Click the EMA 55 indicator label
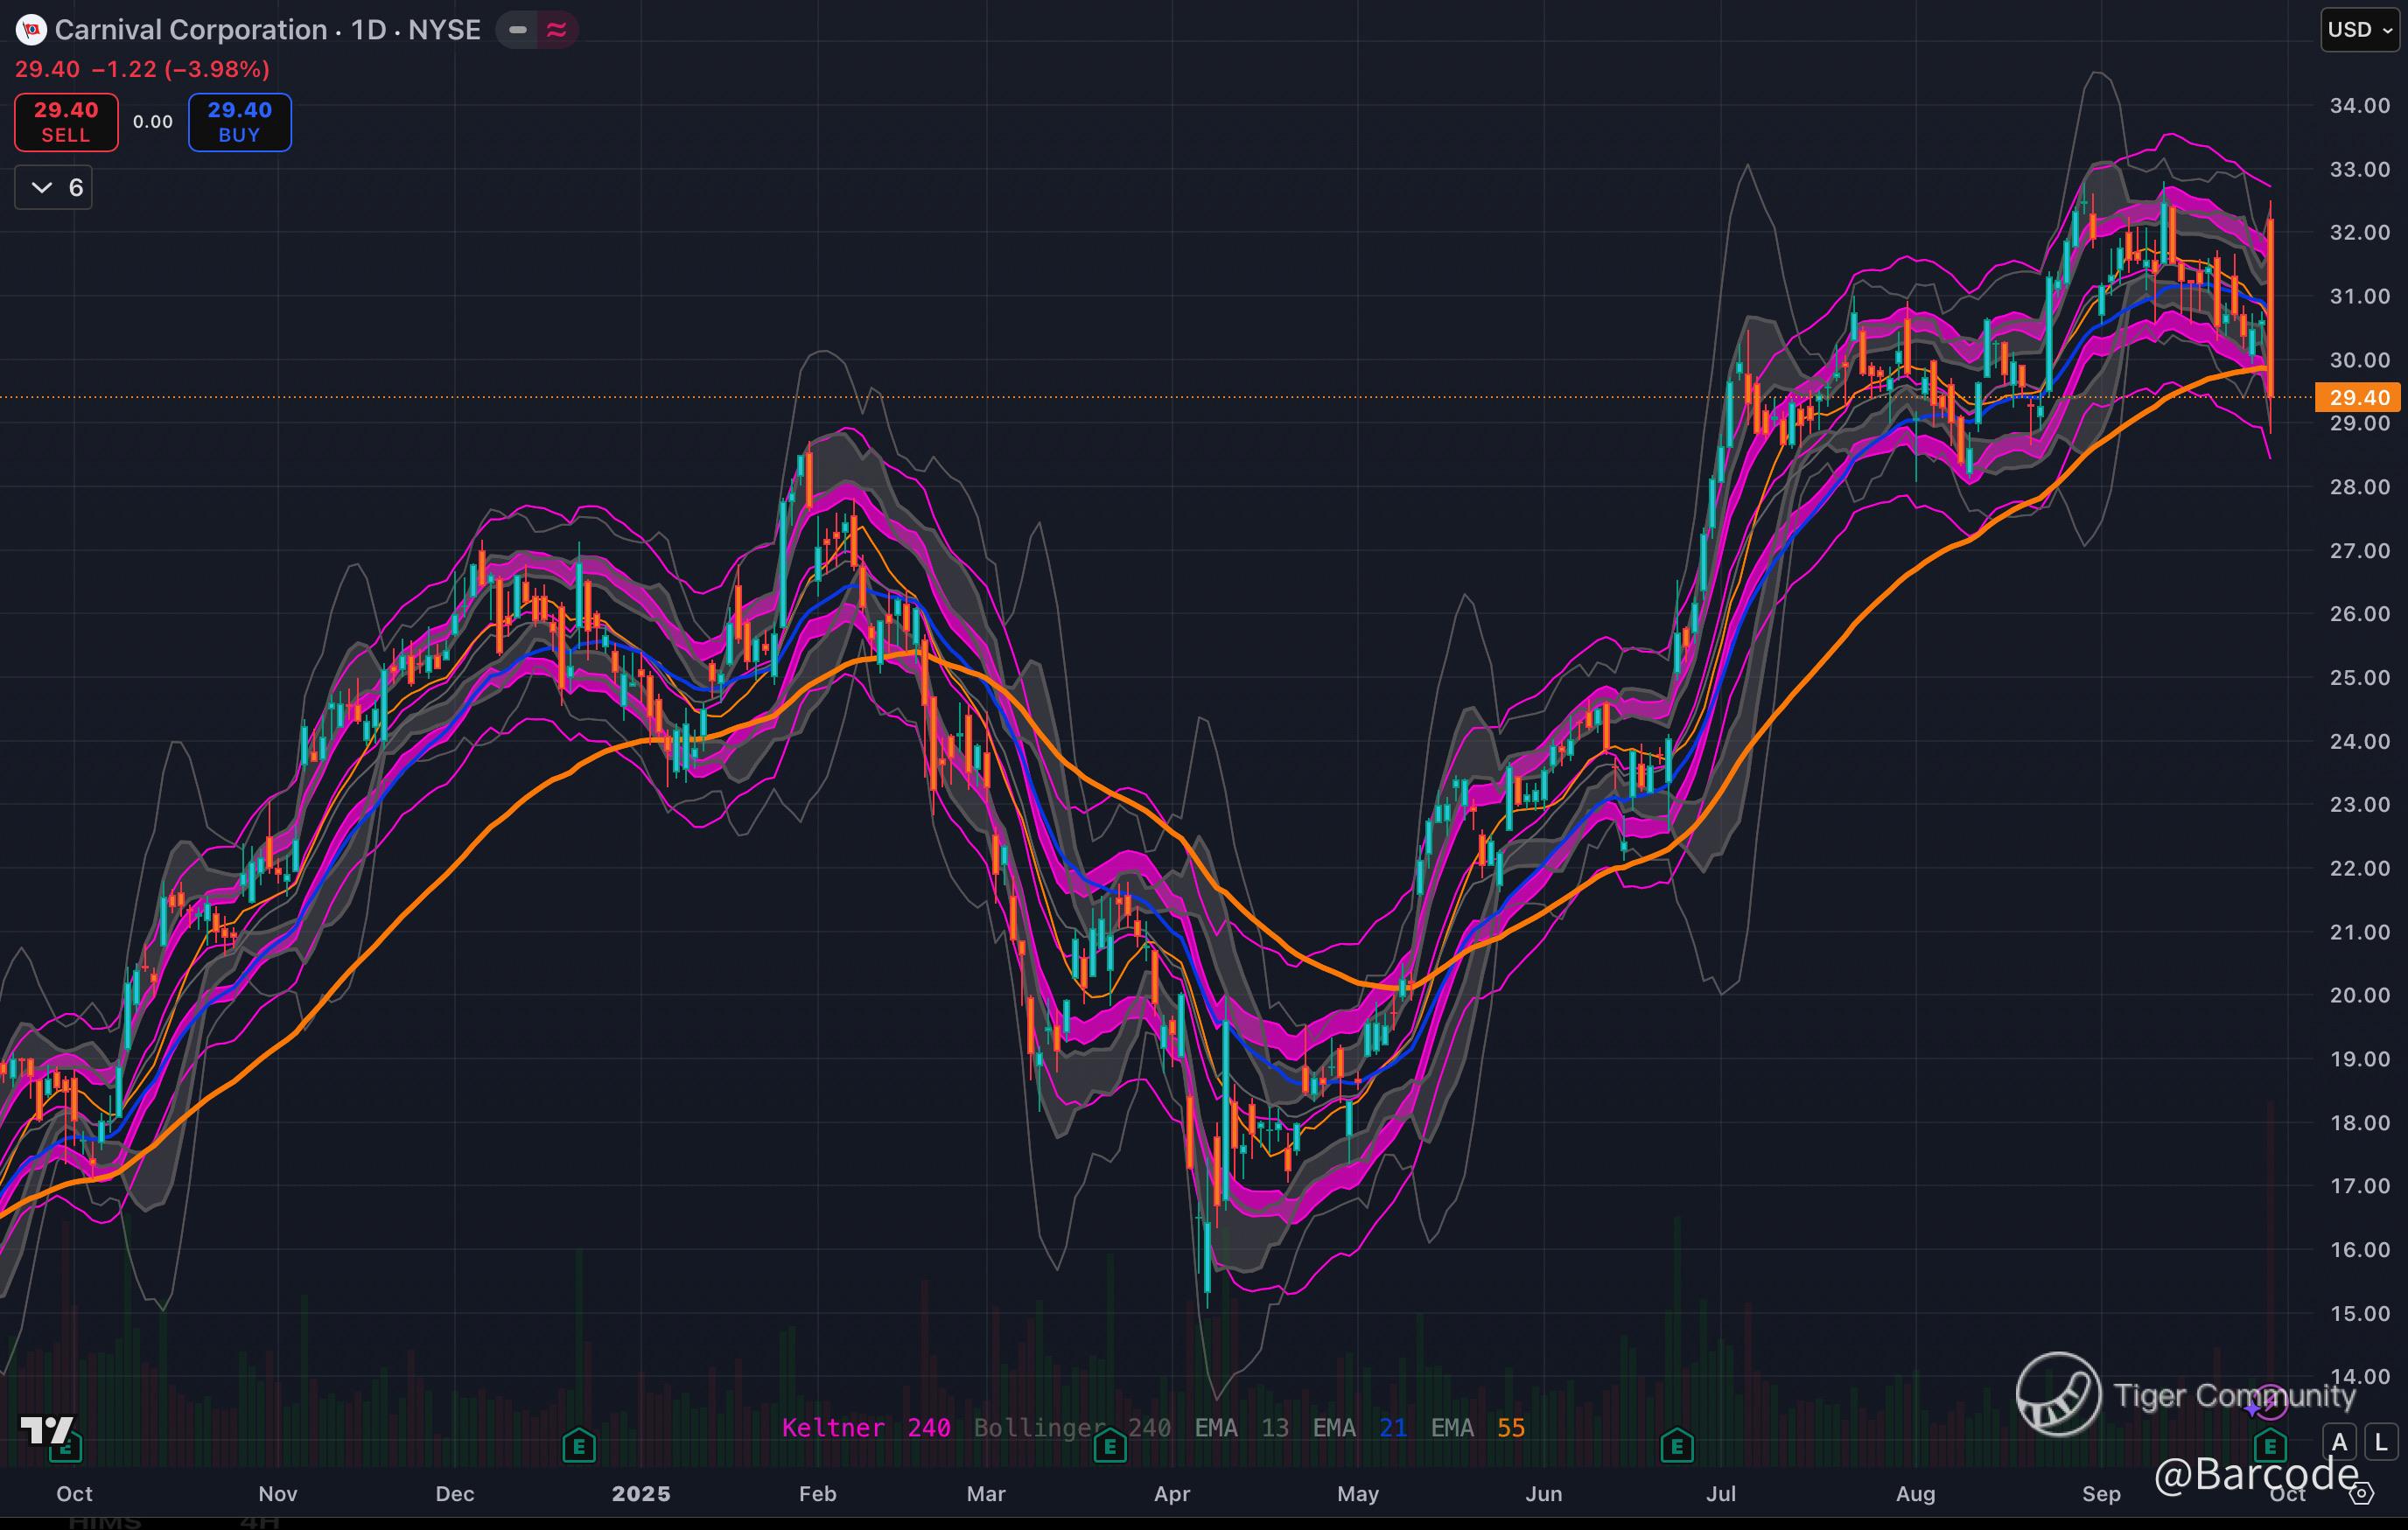 pos(1477,1428)
